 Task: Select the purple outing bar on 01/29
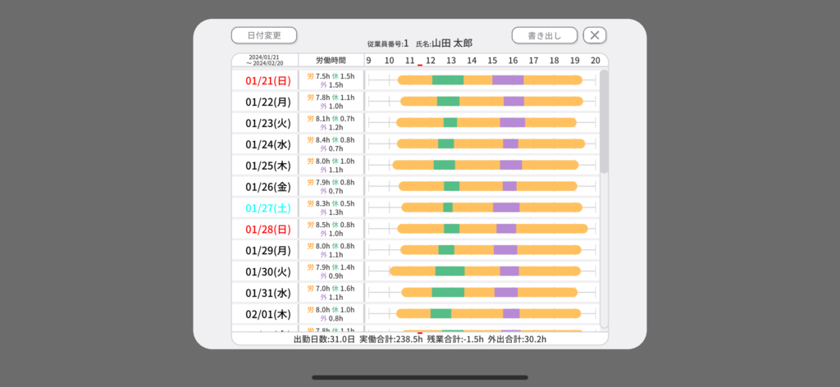504,250
